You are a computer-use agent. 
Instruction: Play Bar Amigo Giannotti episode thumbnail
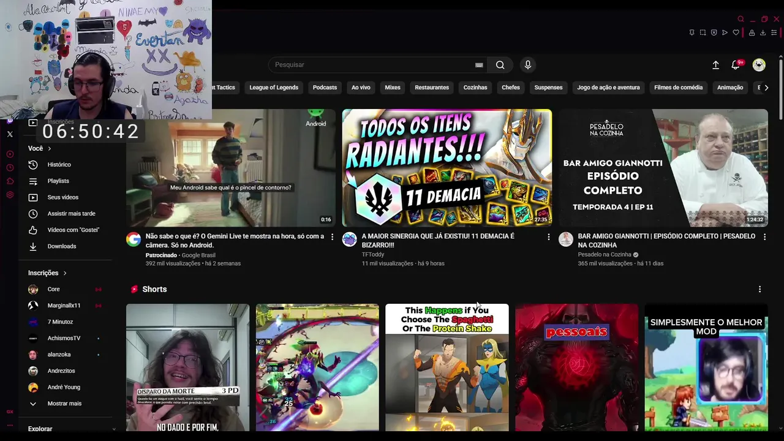point(663,168)
